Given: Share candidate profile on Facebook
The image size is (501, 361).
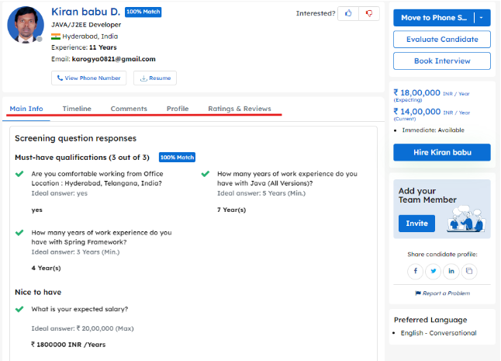Looking at the screenshot, I should point(415,271).
